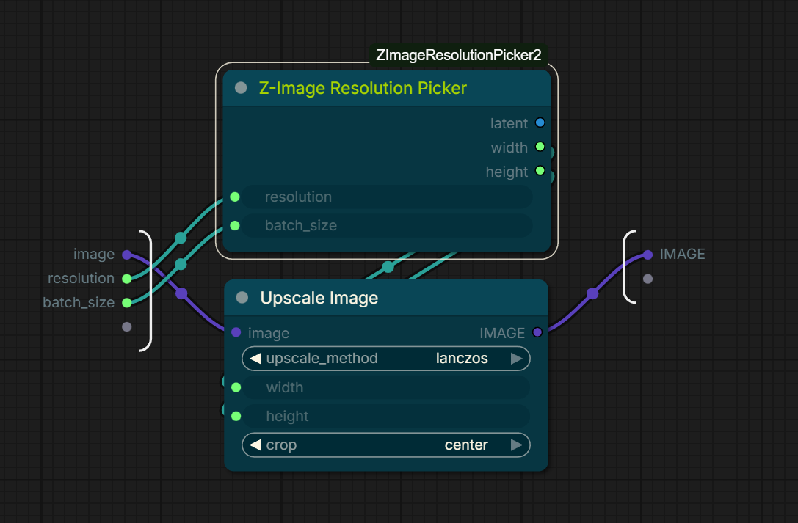The width and height of the screenshot is (798, 523).
Task: Click the width output socket on Resolution Picker
Action: (x=540, y=147)
